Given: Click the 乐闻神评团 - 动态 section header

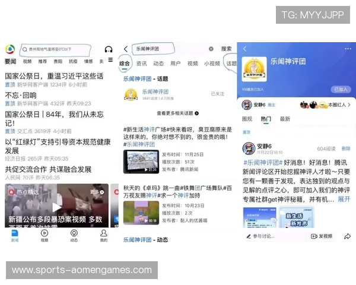Looking at the screenshot, I should coord(145,240).
